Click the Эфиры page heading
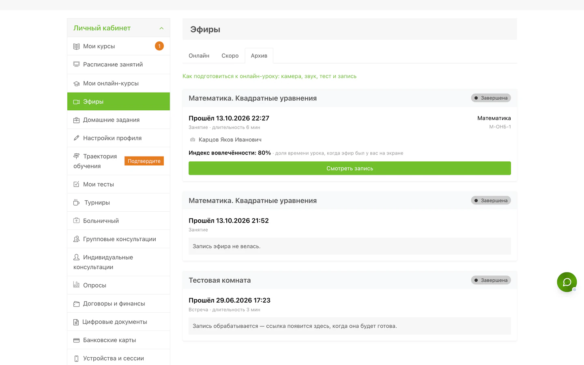 pyautogui.click(x=205, y=29)
